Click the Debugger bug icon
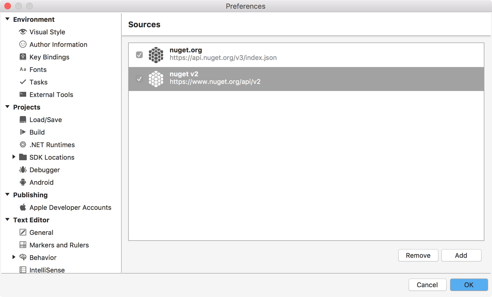Screen dimensions: 492x297 point(23,170)
